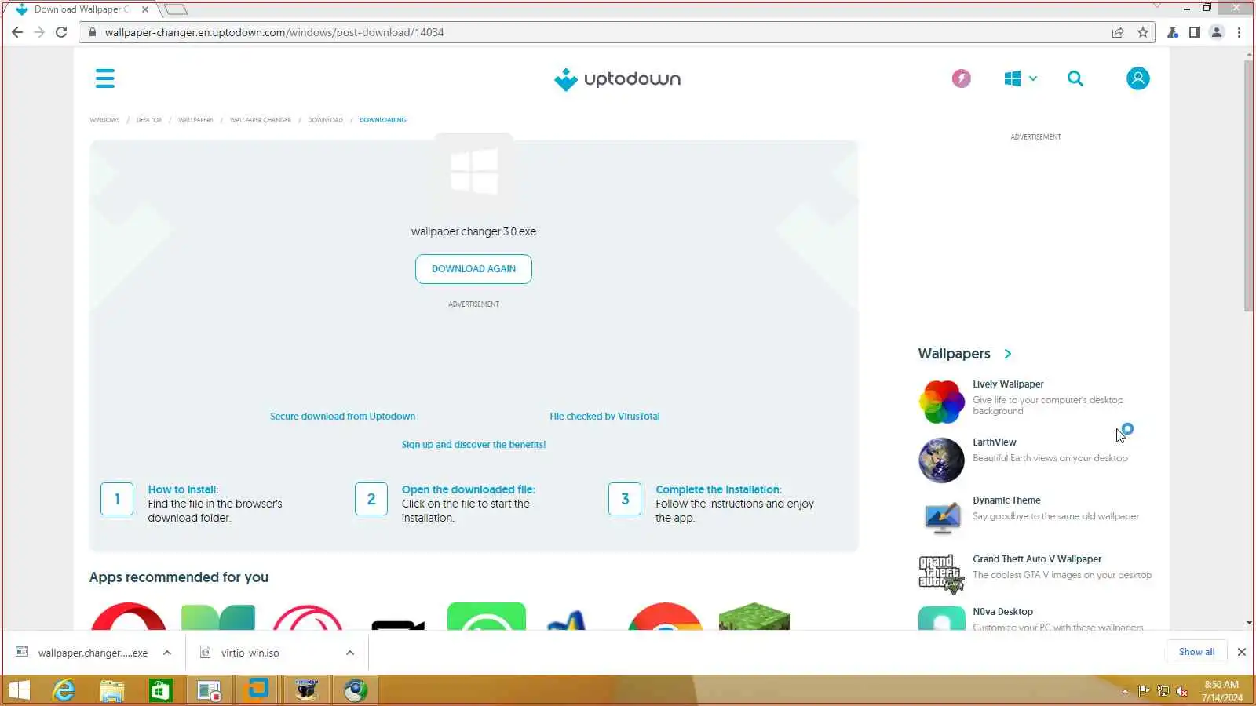Open the screen recorder taskbar app
The width and height of the screenshot is (1256, 706).
click(x=210, y=690)
